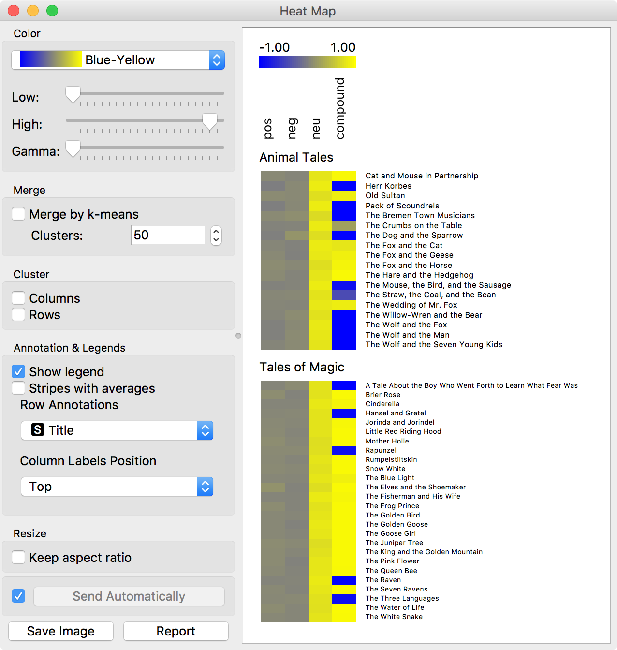Toggle Stripes with averages option
This screenshot has height=650, width=617.
[x=18, y=388]
